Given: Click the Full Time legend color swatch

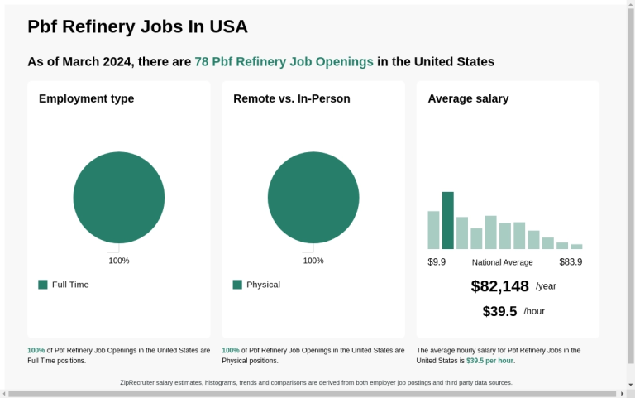Looking at the screenshot, I should pyautogui.click(x=43, y=285).
